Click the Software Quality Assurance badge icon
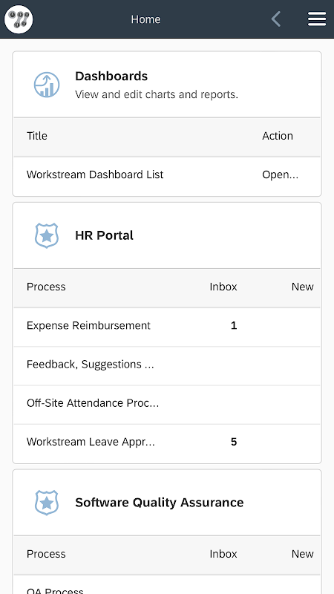The height and width of the screenshot is (594, 334). pyautogui.click(x=47, y=503)
